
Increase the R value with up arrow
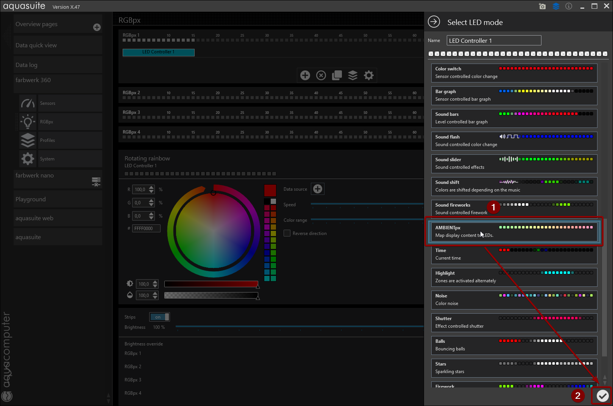coord(151,187)
